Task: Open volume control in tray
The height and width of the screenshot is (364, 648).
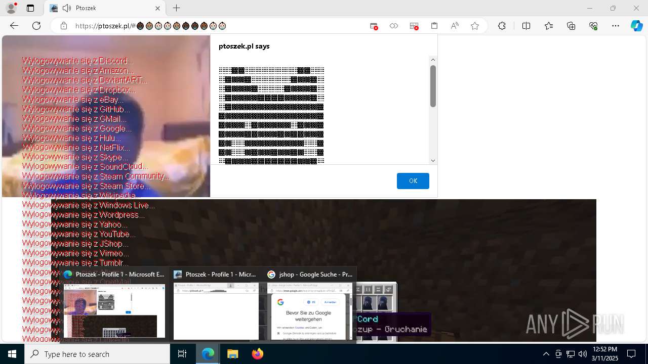Action: pyautogui.click(x=583, y=354)
